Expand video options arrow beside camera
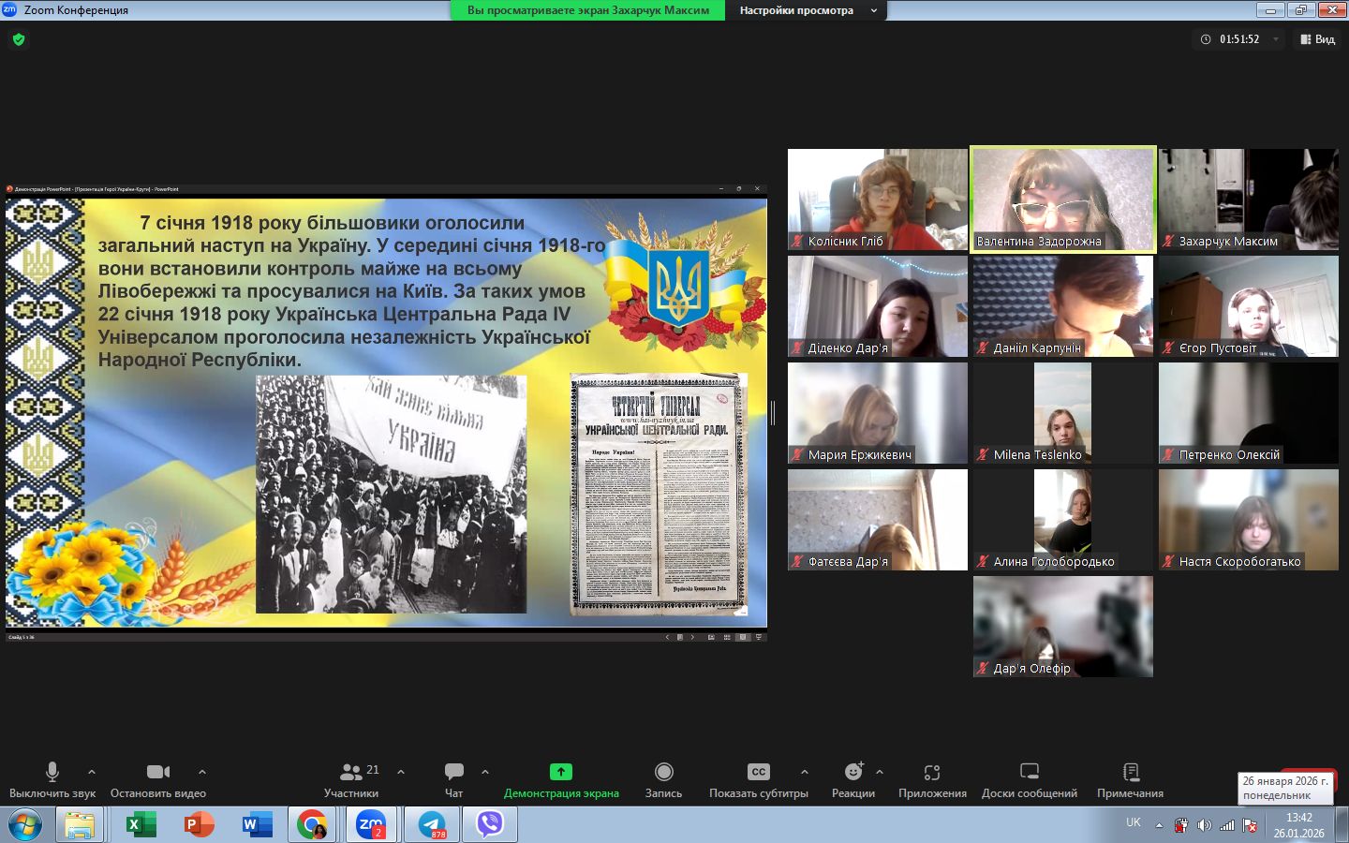The width and height of the screenshot is (1349, 843). pos(202,772)
